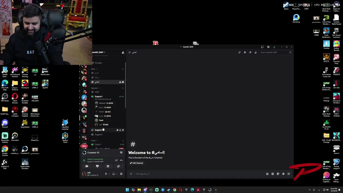Open sticker picker icon in message bar
Image resolution: width=343 pixels, height=193 pixels.
[278, 174]
